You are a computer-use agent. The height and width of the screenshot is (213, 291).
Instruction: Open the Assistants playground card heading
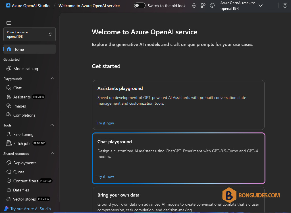120,88
